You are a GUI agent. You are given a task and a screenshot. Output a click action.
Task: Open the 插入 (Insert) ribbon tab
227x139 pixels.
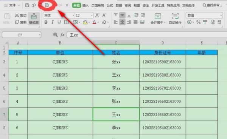point(86,6)
